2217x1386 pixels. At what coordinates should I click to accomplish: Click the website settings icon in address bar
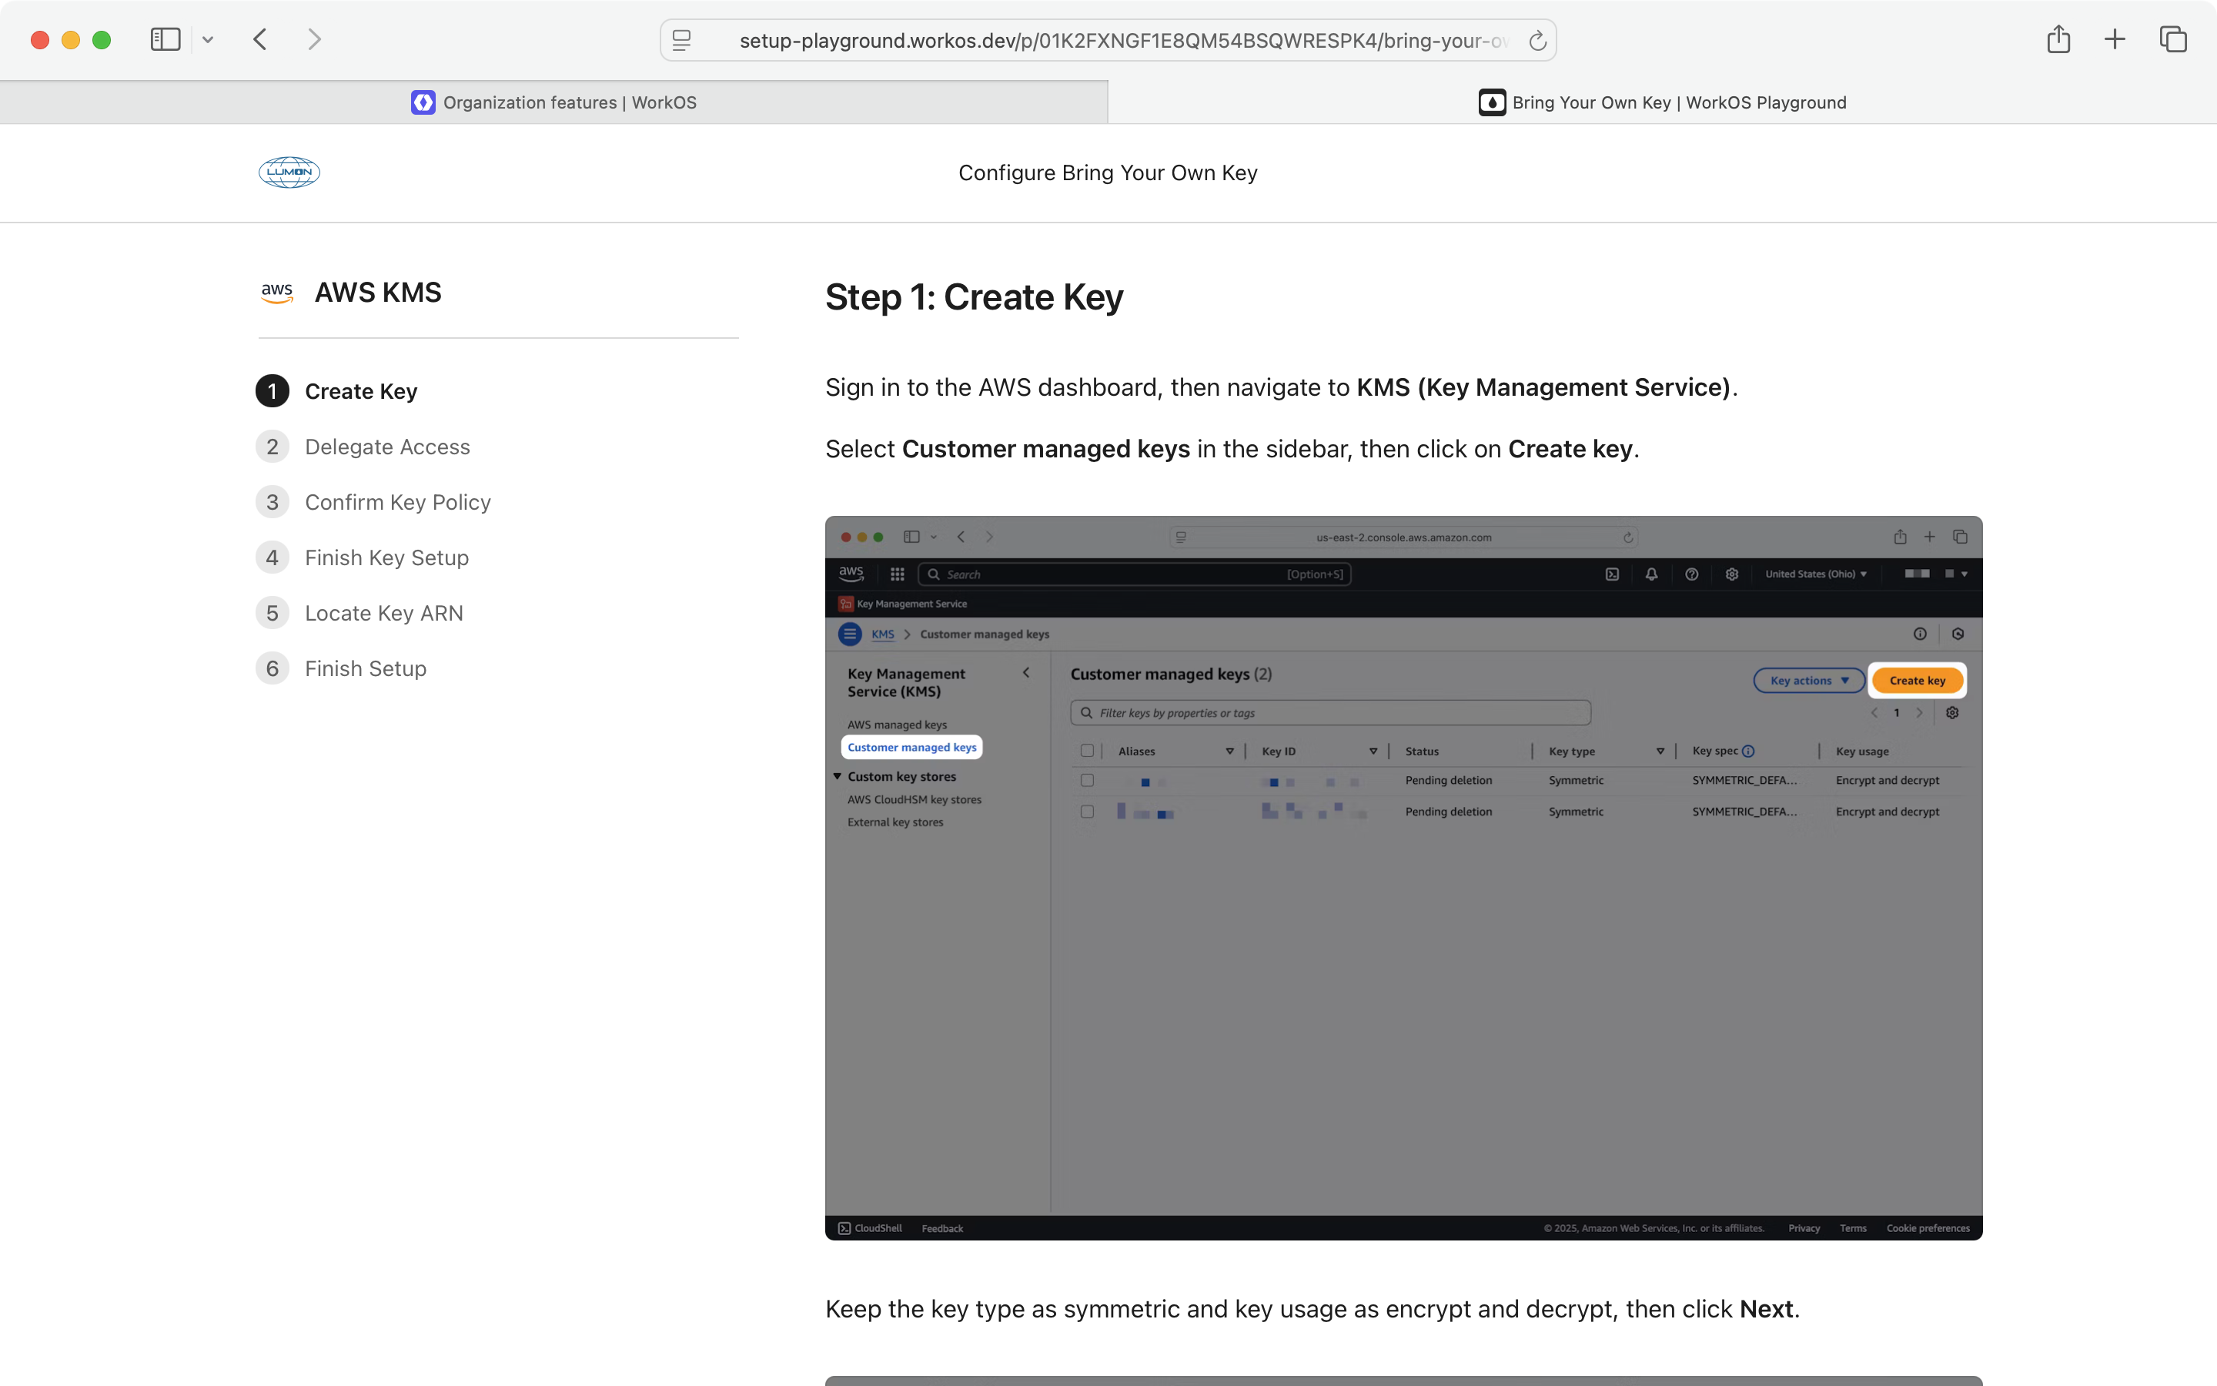pos(681,40)
